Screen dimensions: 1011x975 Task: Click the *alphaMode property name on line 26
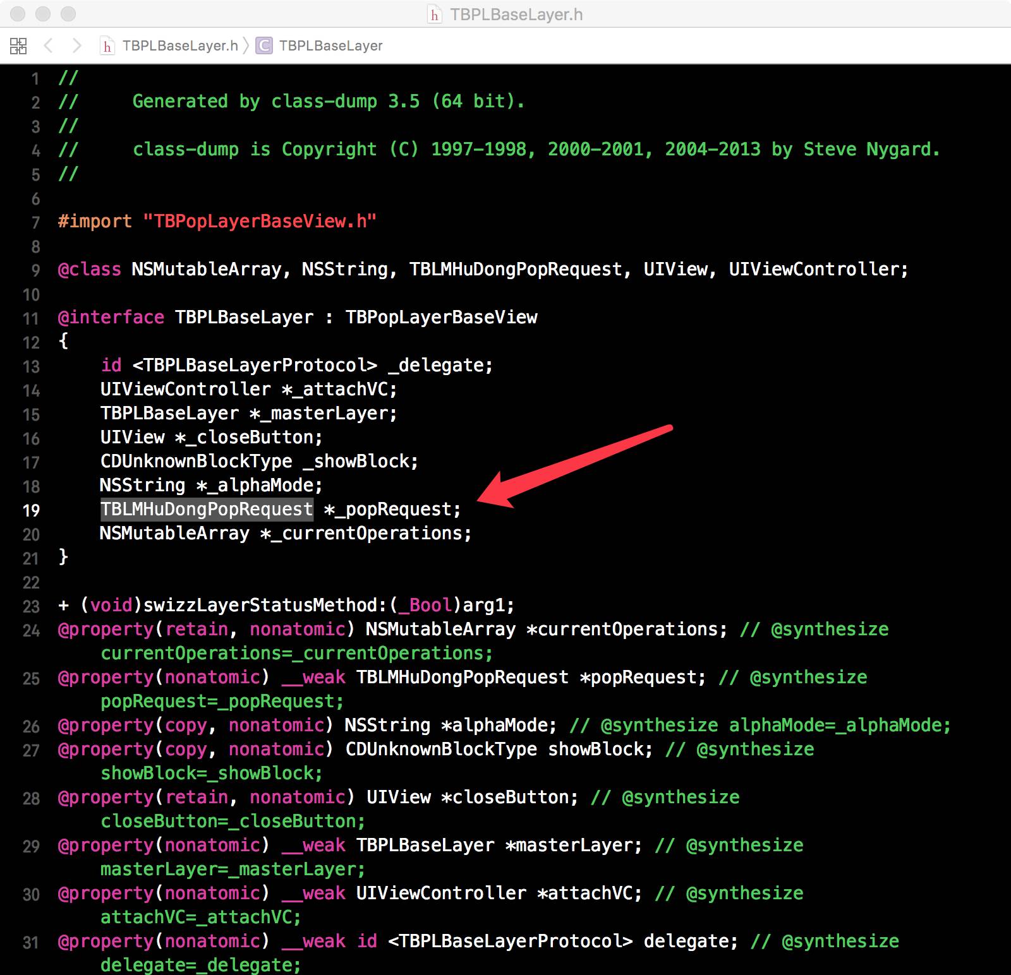click(494, 725)
